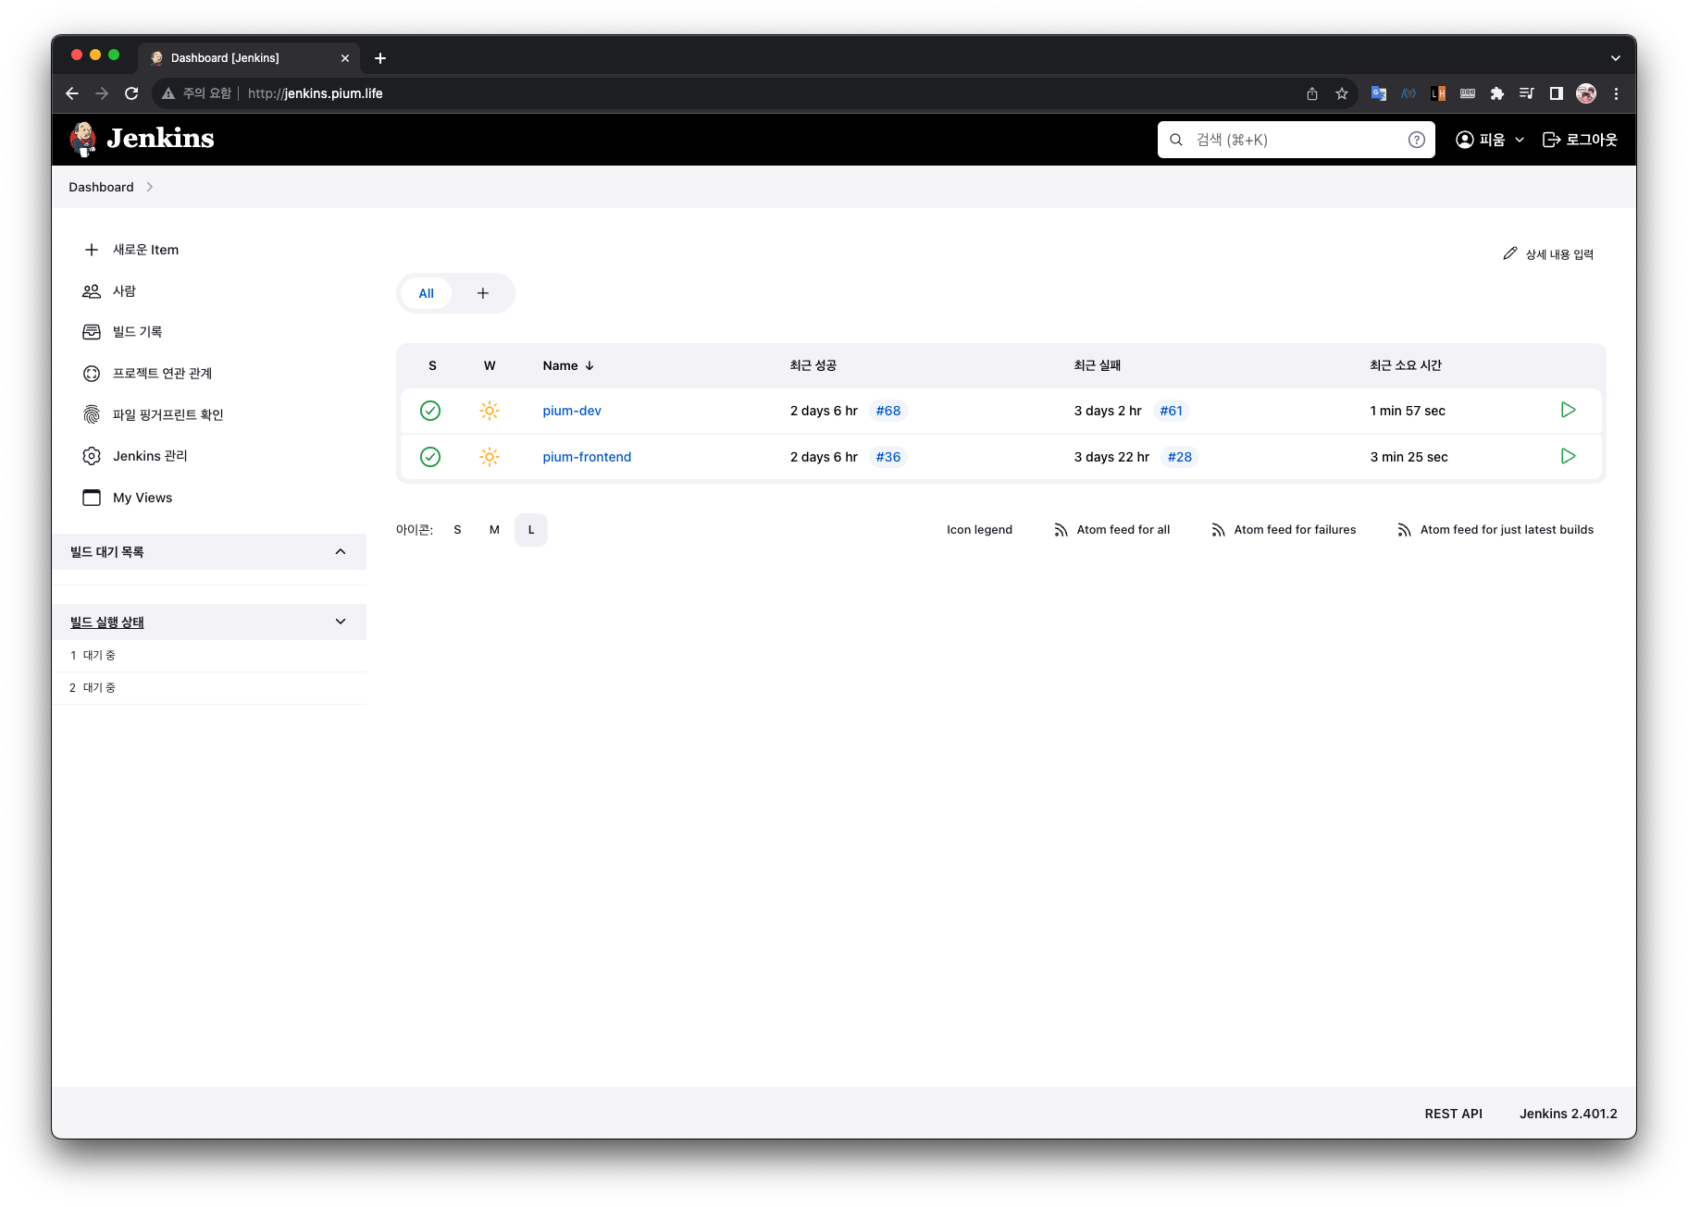Expand the 빌드 실행 상태 panel chevron

[x=340, y=622]
